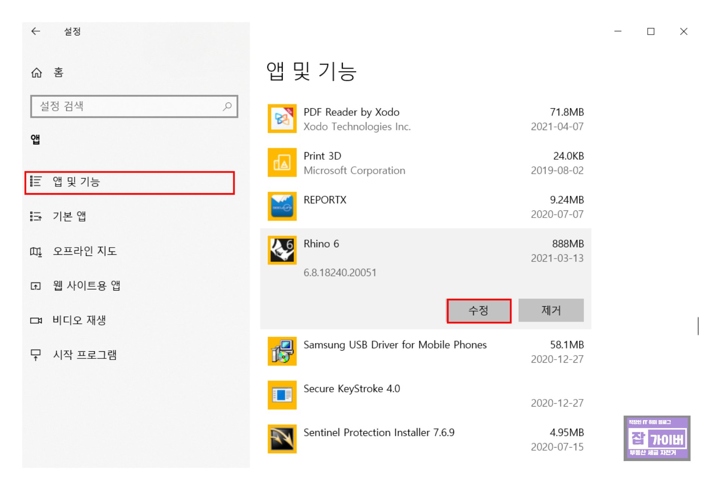
Task: Select the PDF Reader by Xodo name
Action: [351, 112]
